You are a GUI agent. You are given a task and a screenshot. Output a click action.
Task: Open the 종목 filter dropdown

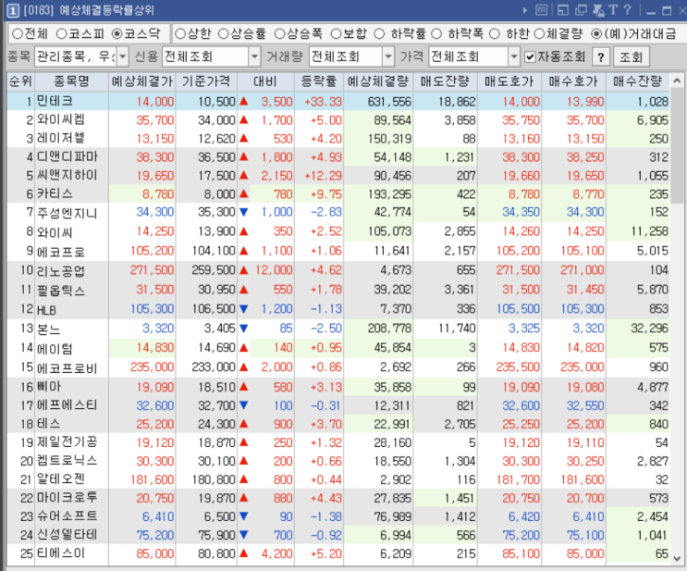click(x=123, y=56)
